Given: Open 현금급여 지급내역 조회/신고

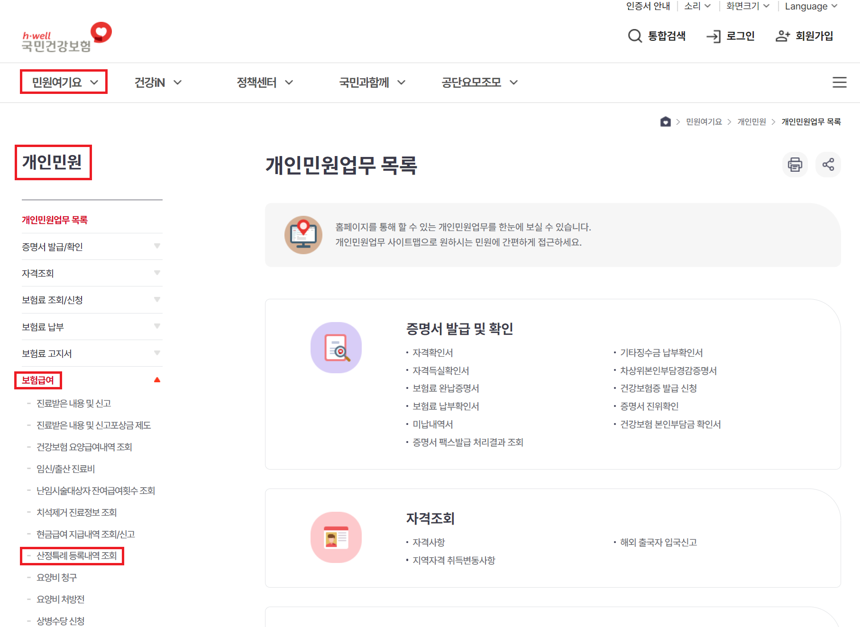Looking at the screenshot, I should pos(86,535).
